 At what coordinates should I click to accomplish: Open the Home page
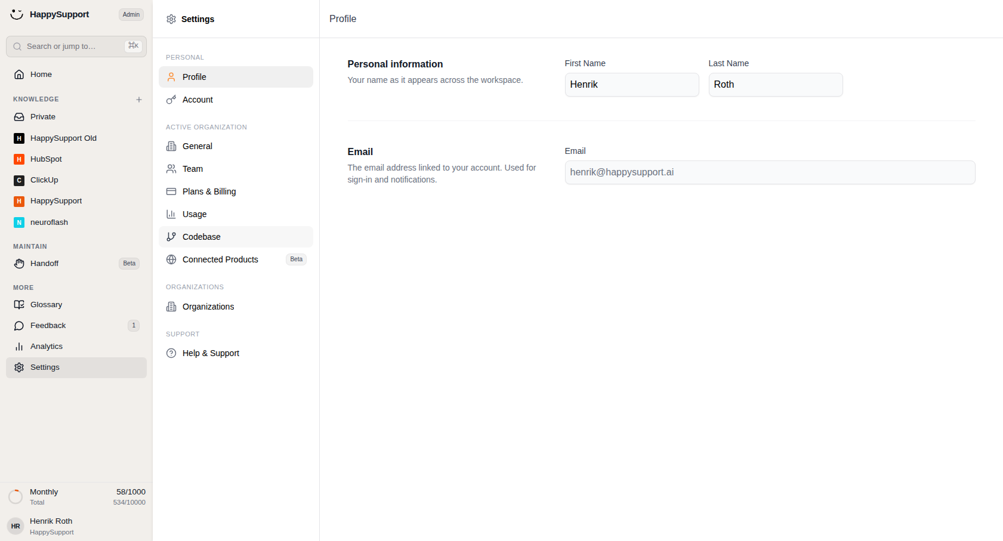coord(76,75)
